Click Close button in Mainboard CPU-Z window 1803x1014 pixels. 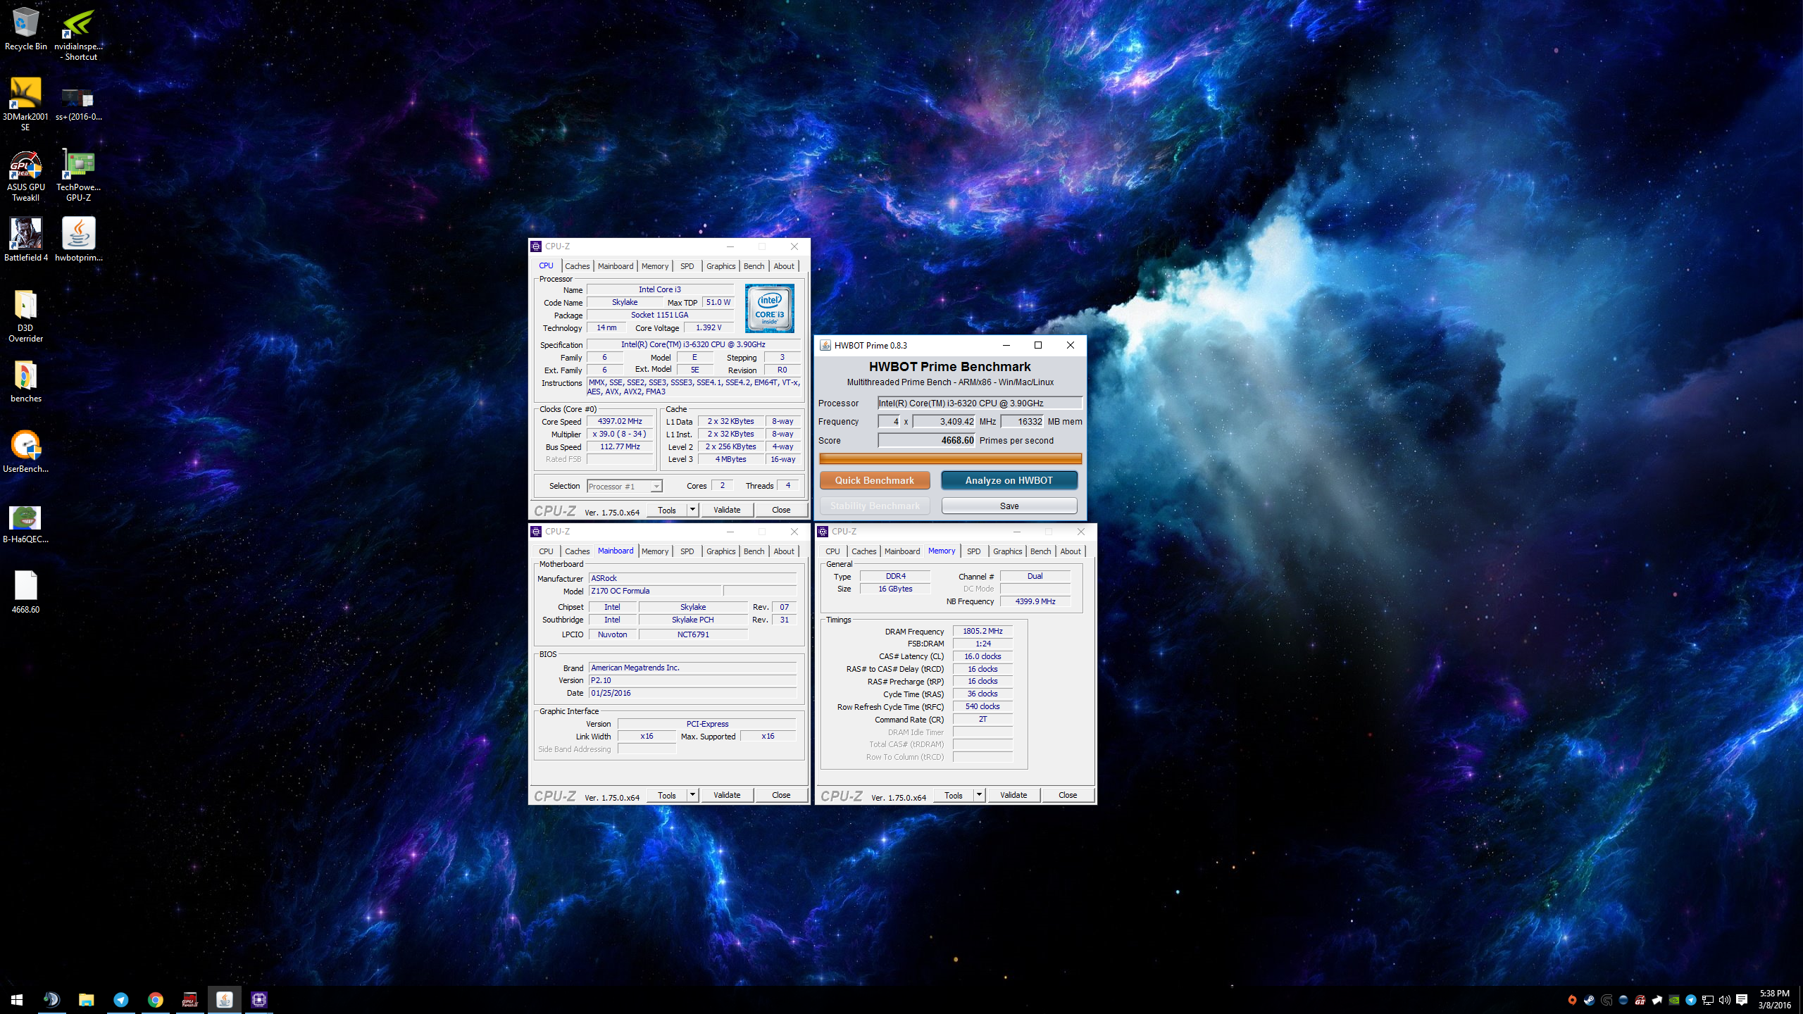tap(781, 795)
